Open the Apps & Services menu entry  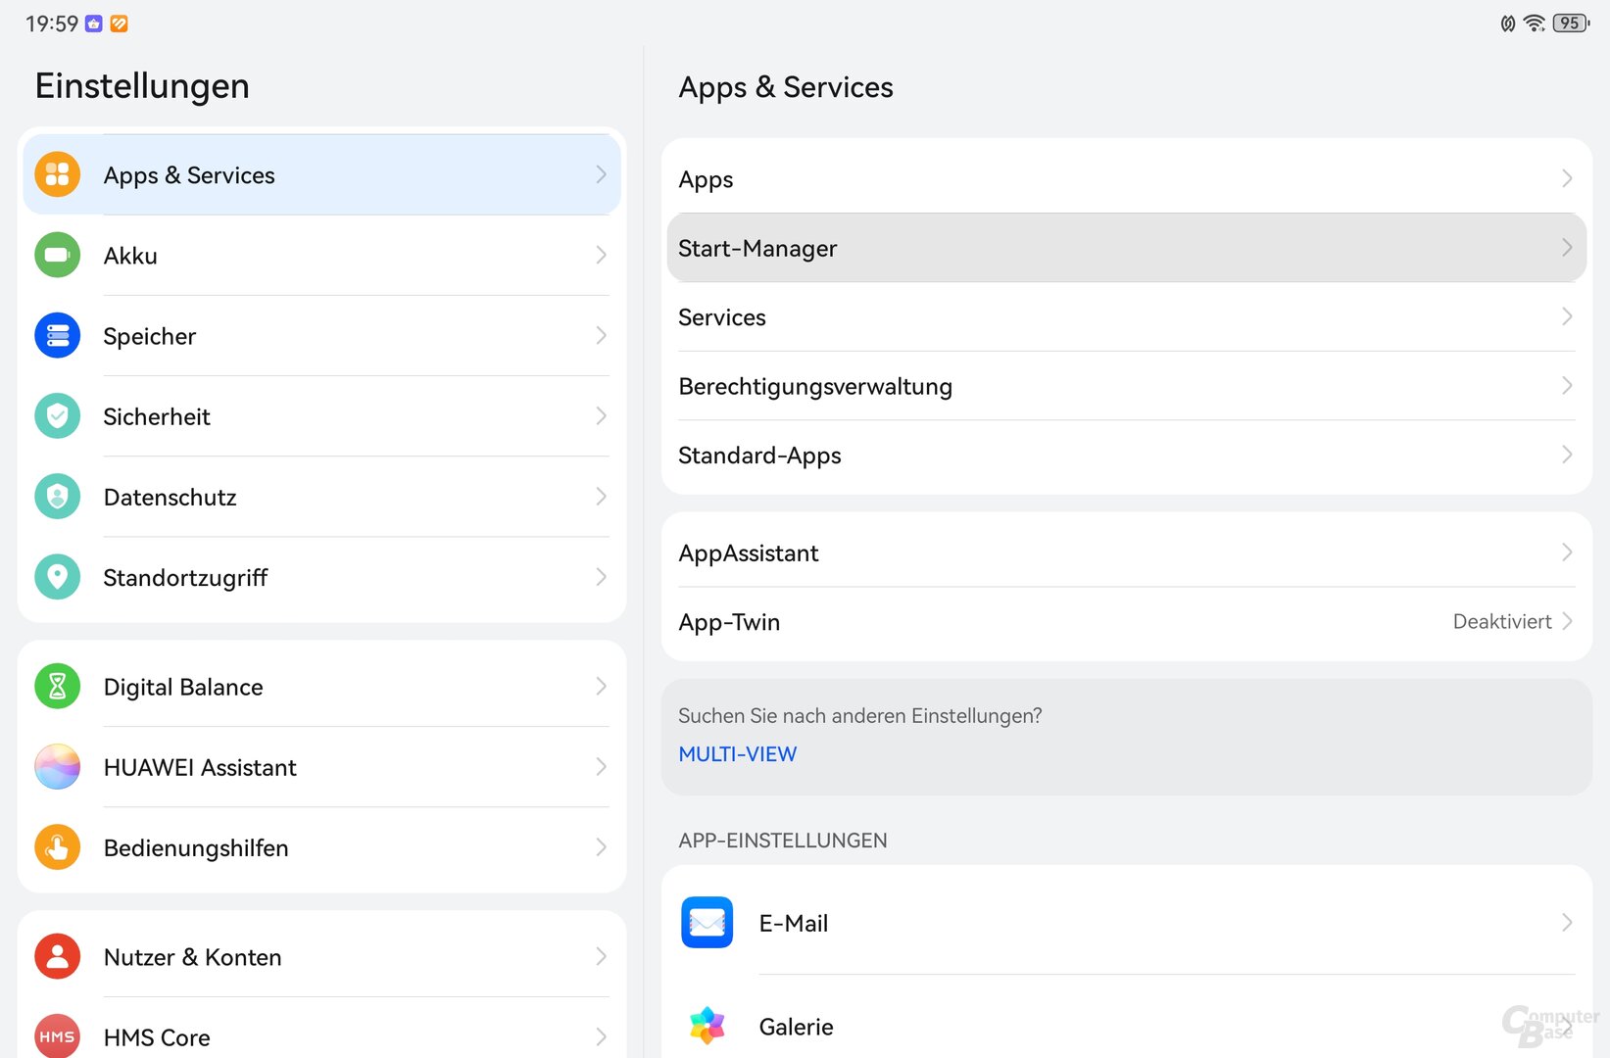[321, 174]
